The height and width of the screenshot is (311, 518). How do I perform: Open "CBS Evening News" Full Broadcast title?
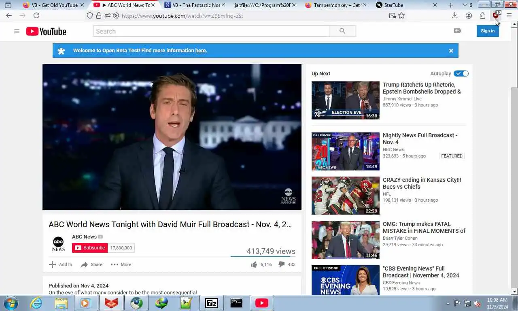click(x=421, y=272)
